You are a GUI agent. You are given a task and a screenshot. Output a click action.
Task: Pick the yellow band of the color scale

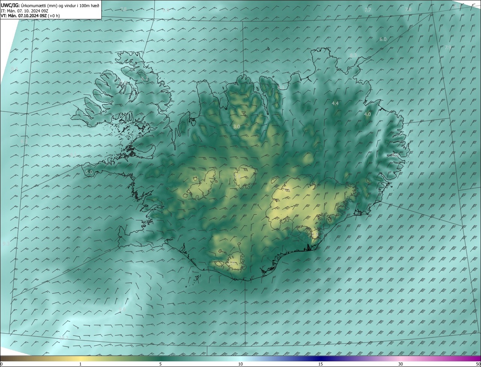coord(81,358)
